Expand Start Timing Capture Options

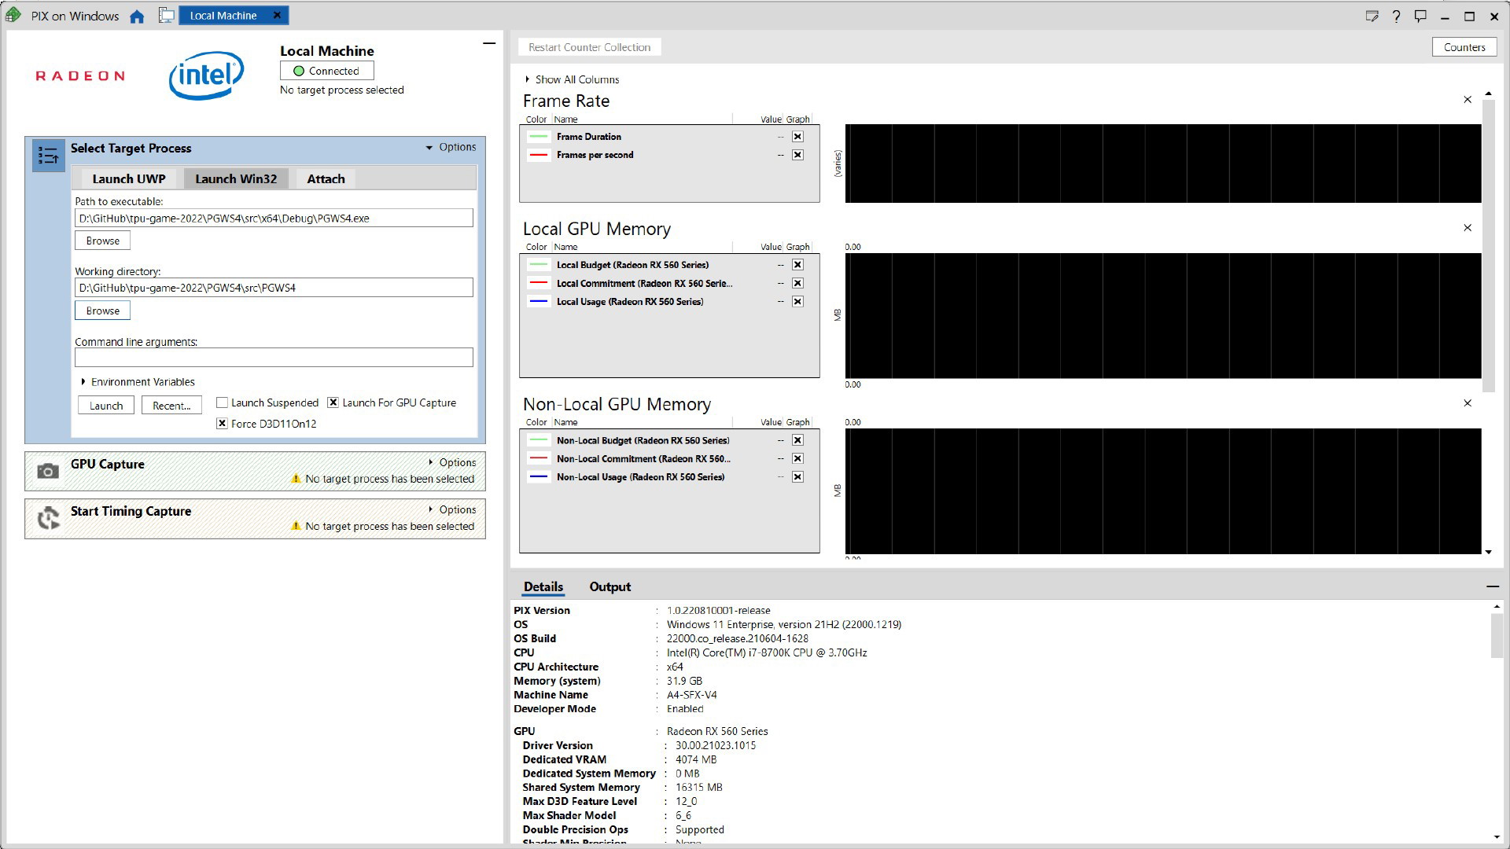(452, 509)
